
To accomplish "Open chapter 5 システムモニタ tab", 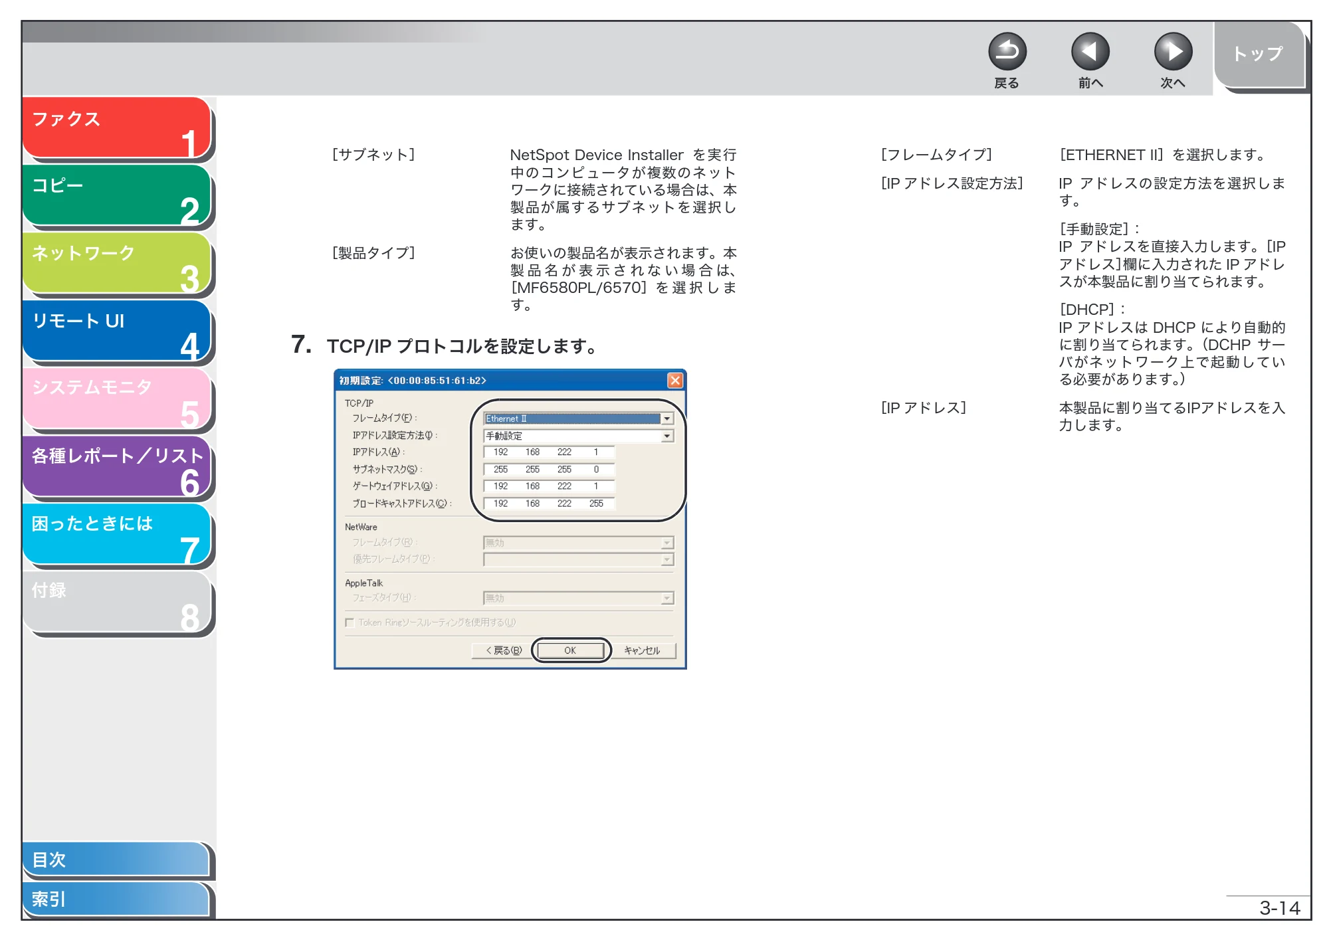I will [x=116, y=398].
